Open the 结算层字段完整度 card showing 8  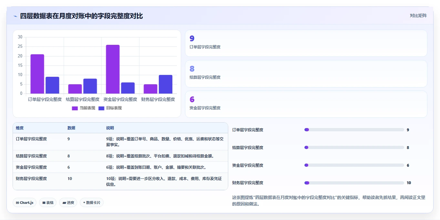[306, 74]
